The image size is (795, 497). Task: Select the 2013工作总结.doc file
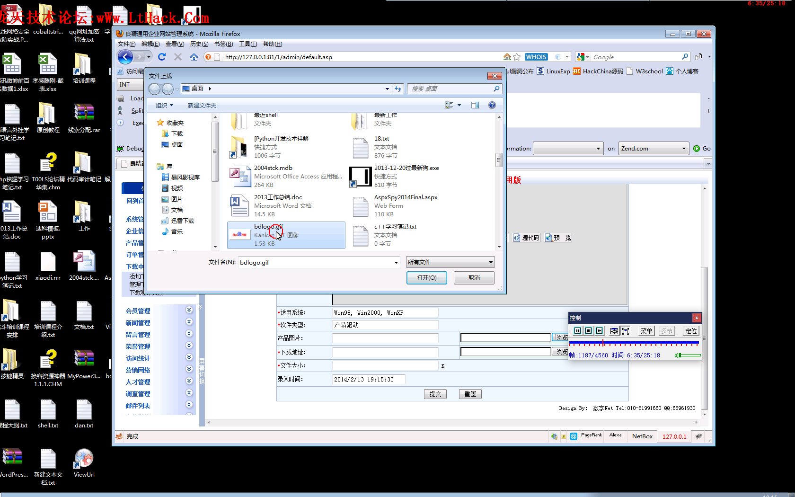click(286, 206)
